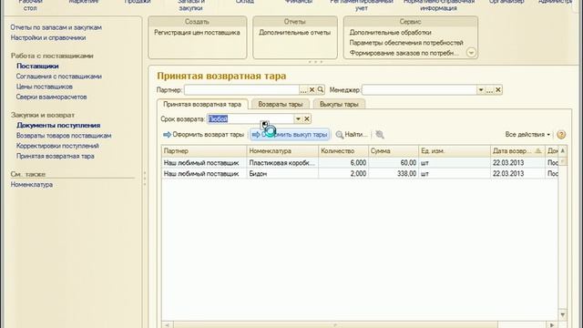Viewport: 583px width, 328px height.
Task: Open Документы поступления
Action: point(58,126)
